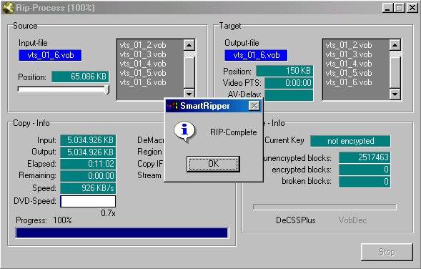Screen dimensions: 421x269
Task: Click Target list scroll down arrow
Action: 395,94
